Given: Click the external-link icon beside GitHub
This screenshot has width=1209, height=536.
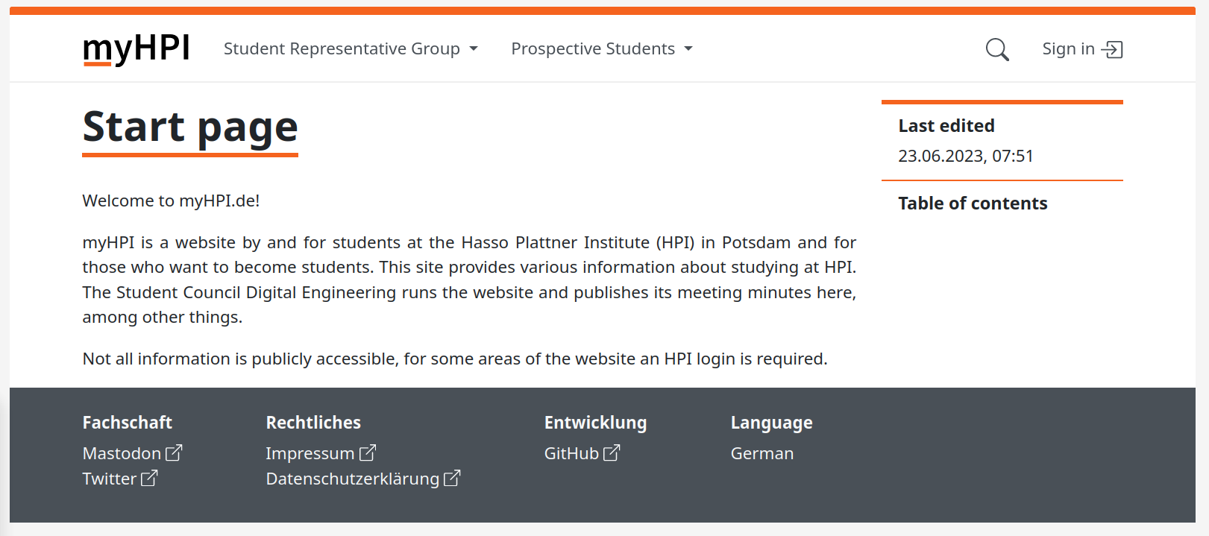Looking at the screenshot, I should coord(612,453).
